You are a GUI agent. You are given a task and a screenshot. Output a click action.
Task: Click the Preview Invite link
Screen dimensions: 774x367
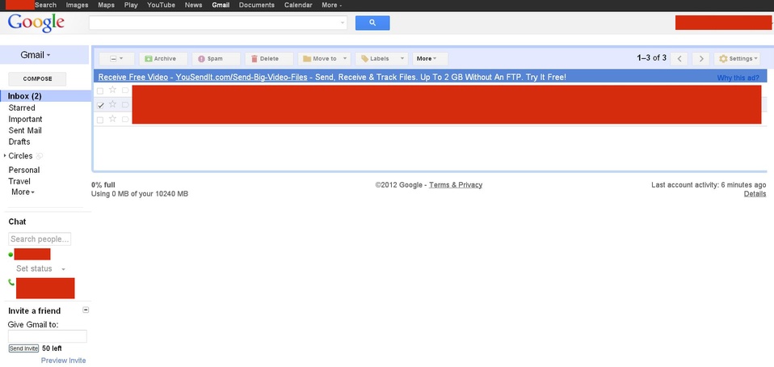(x=63, y=361)
